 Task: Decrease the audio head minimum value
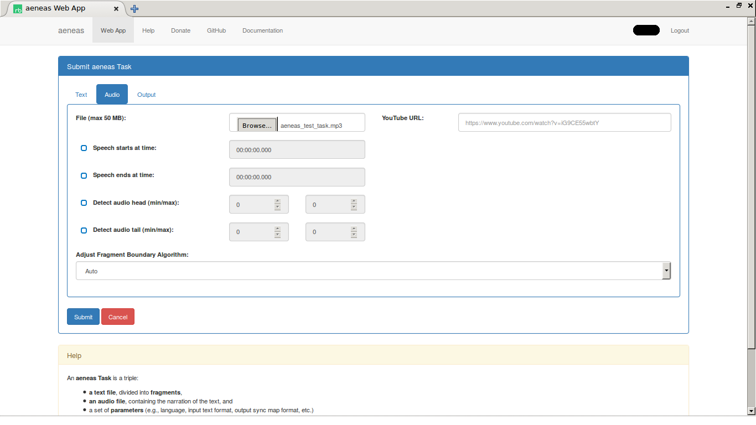point(277,208)
